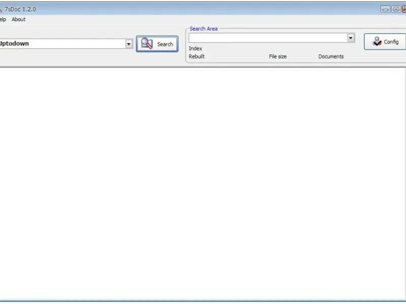Image resolution: width=406 pixels, height=304 pixels.
Task: Minimize the 7sDoc window
Action: pos(385,10)
